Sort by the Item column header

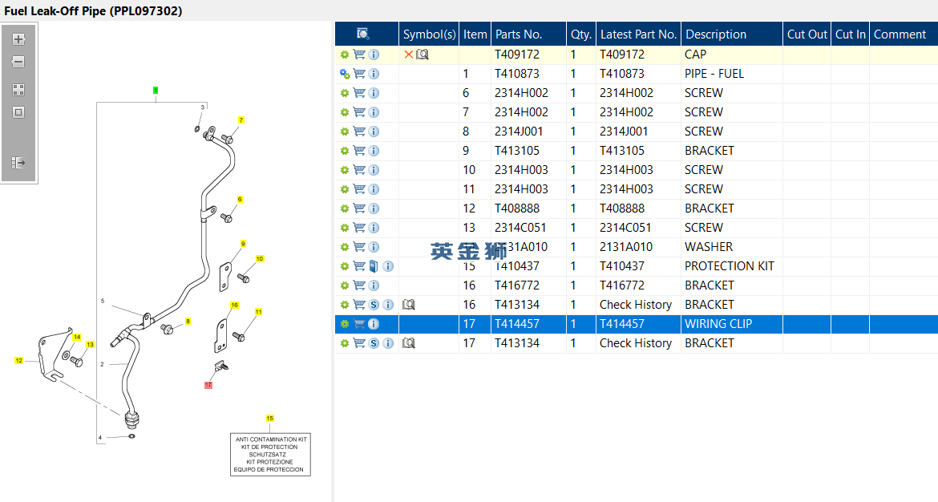tap(475, 34)
